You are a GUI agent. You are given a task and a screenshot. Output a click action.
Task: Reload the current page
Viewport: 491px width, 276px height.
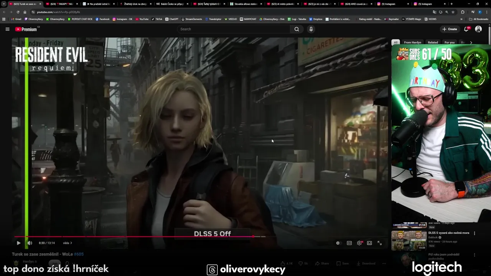(18, 12)
